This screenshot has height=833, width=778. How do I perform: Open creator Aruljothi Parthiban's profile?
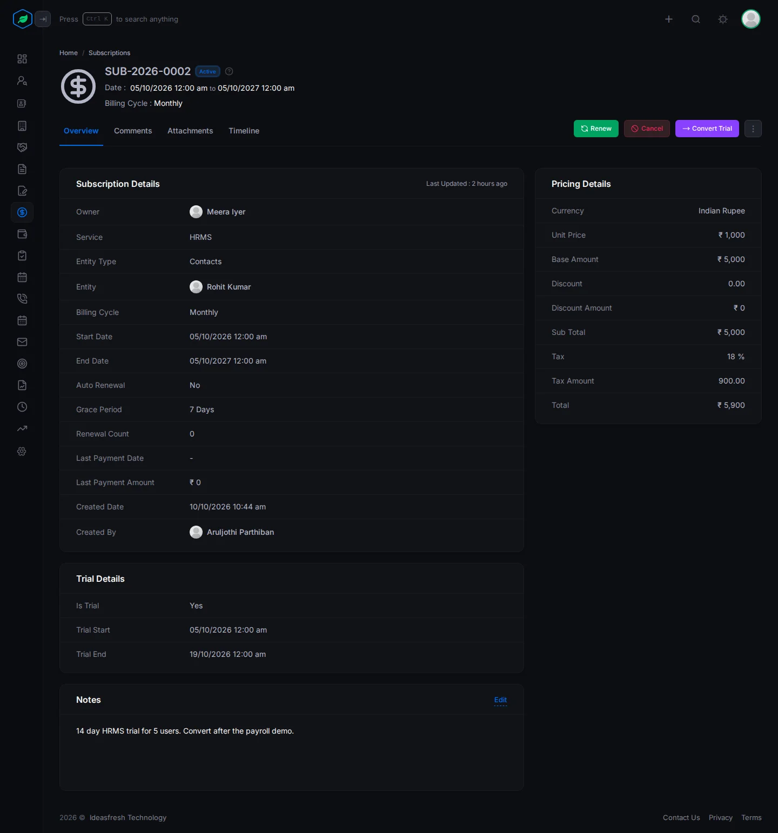pyautogui.click(x=232, y=532)
